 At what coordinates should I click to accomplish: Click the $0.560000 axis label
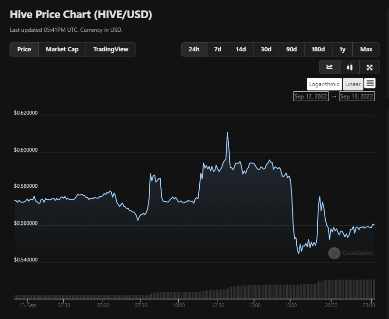pos(26,223)
